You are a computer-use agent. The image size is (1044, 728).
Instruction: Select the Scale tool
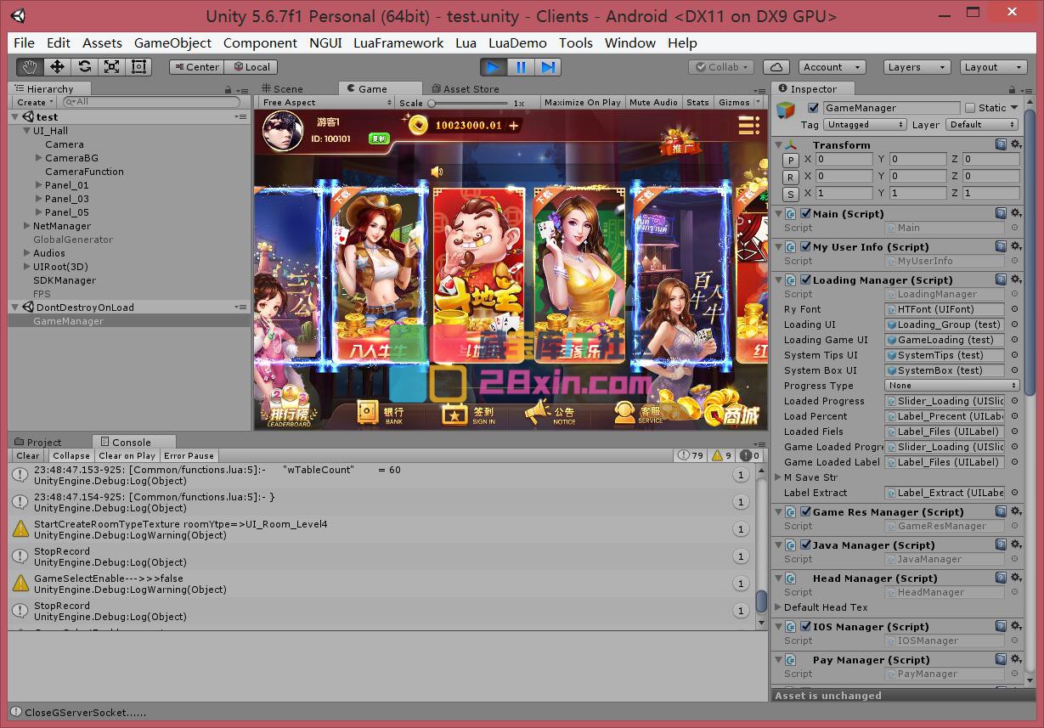(111, 67)
